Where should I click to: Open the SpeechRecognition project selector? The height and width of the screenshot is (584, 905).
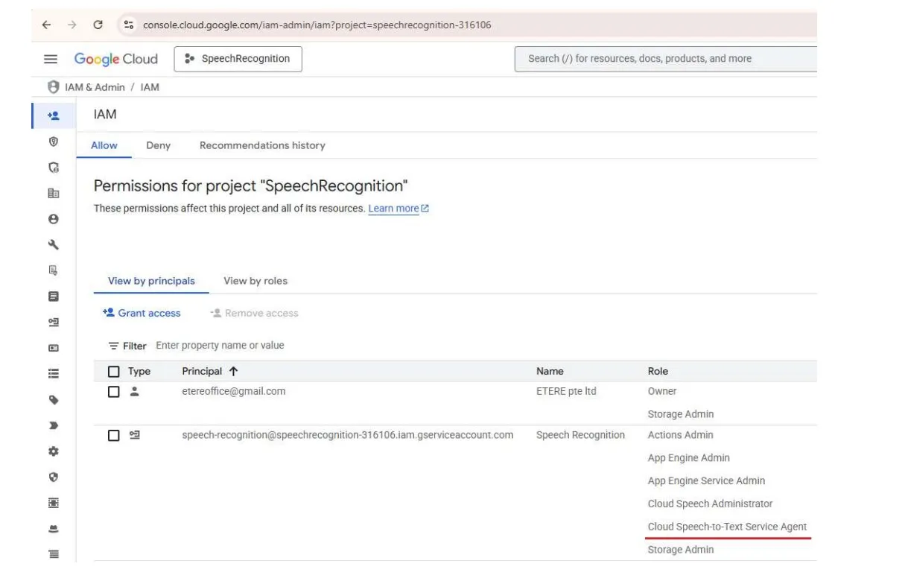click(238, 59)
